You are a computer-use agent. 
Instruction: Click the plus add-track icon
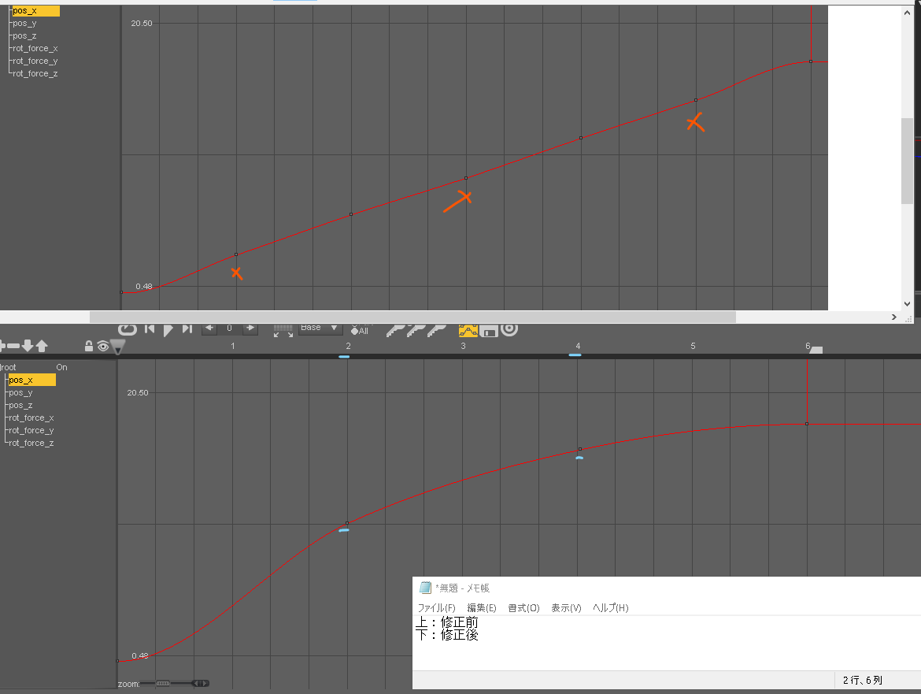coord(2,346)
